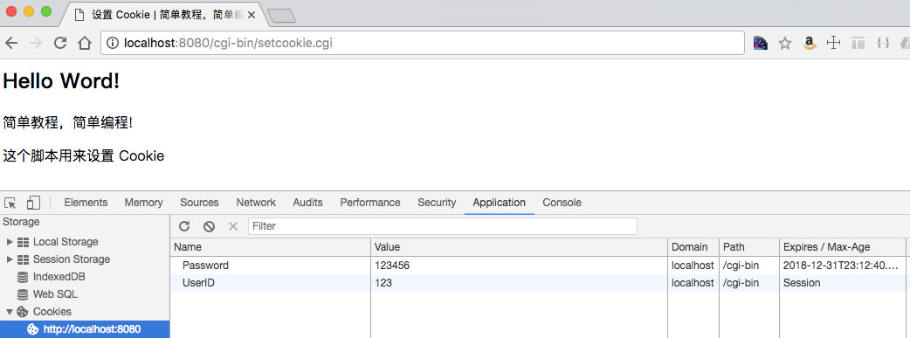Activate the inspect element picker icon
Screen dimensions: 910x338
click(x=10, y=203)
